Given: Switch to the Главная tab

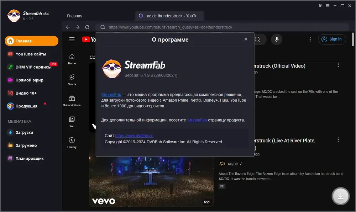Looking at the screenshot, I should (75, 16).
